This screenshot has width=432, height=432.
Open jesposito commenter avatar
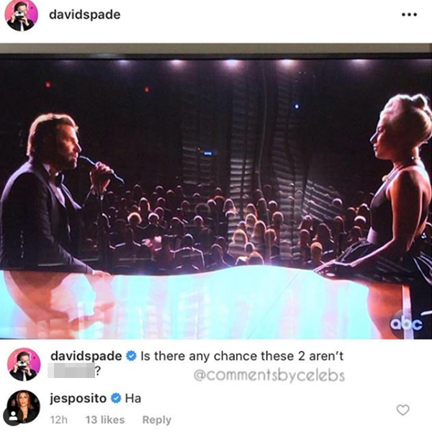(23, 407)
